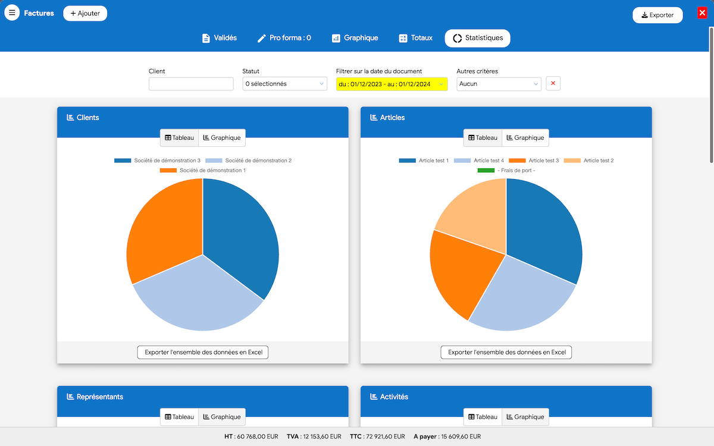Toggle Société de démonstration 3 legend swatch

[x=123, y=161]
